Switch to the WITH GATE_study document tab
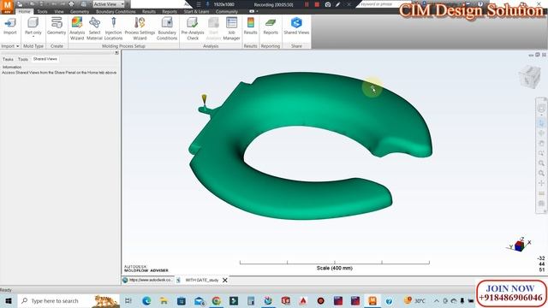 tap(202, 280)
